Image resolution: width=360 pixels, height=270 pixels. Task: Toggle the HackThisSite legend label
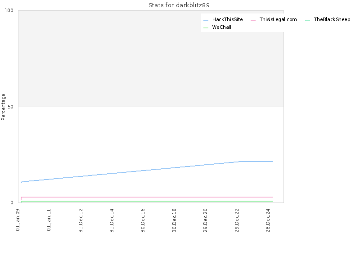(227, 19)
